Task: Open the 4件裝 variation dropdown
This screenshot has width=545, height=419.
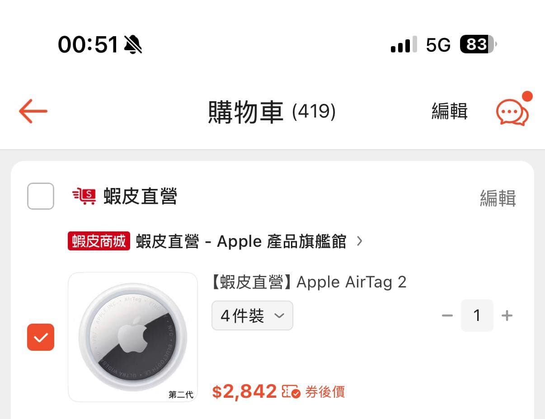Action: 252,315
